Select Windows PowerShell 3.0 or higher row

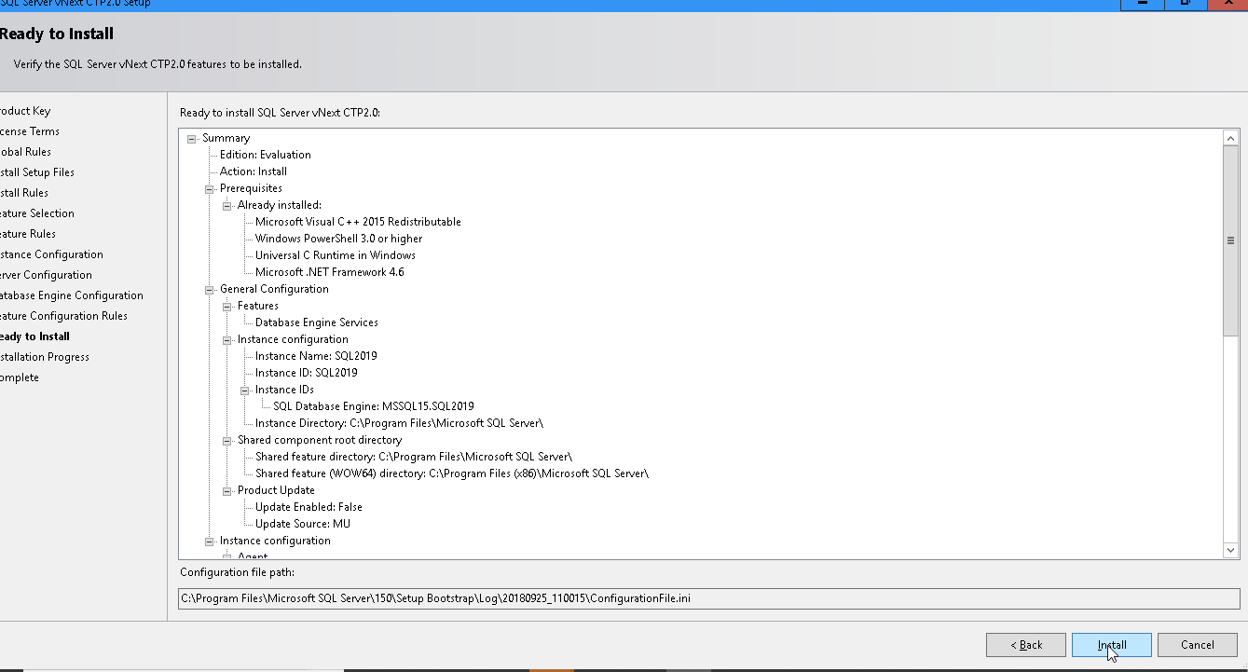point(338,239)
